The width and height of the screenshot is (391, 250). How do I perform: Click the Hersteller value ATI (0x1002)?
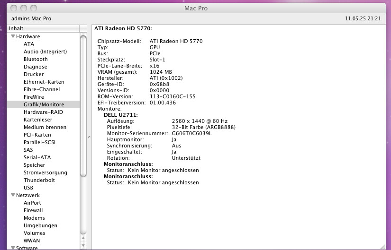(x=166, y=78)
